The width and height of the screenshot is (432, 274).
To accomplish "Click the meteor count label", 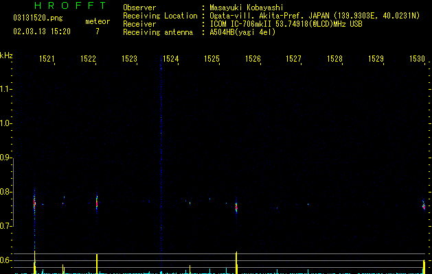I will 98,21.
